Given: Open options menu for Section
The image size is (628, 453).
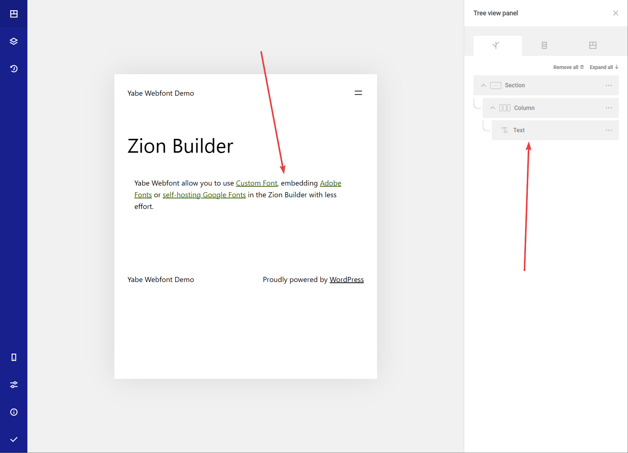Looking at the screenshot, I should coord(609,85).
